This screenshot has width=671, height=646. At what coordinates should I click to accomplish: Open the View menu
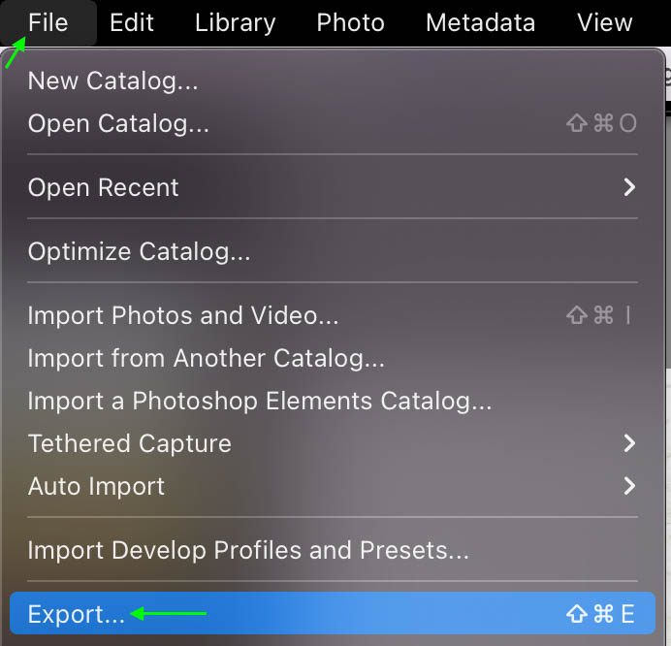pyautogui.click(x=604, y=22)
